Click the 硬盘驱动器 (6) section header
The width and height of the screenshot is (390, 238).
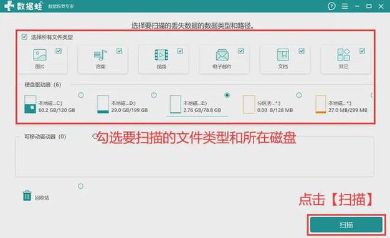43,85
